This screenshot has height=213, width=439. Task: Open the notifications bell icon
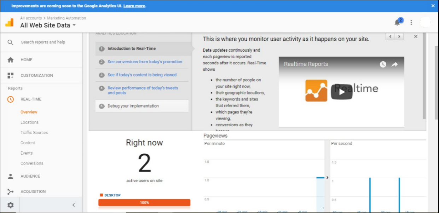pos(397,23)
